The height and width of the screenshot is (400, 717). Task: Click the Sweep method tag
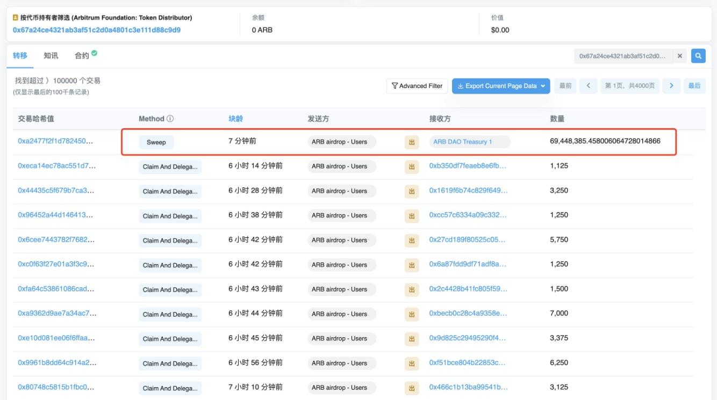157,141
